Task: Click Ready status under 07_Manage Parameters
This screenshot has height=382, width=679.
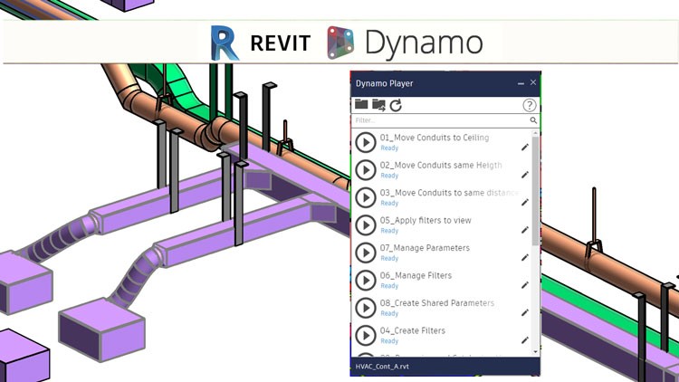Action: click(x=389, y=259)
